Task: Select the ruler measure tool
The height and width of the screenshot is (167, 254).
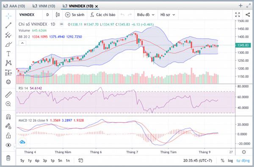Action: pyautogui.click(x=8, y=95)
